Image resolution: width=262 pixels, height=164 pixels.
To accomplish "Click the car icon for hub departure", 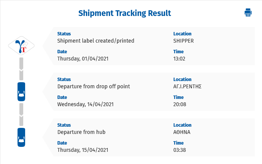I will pos(21,137).
